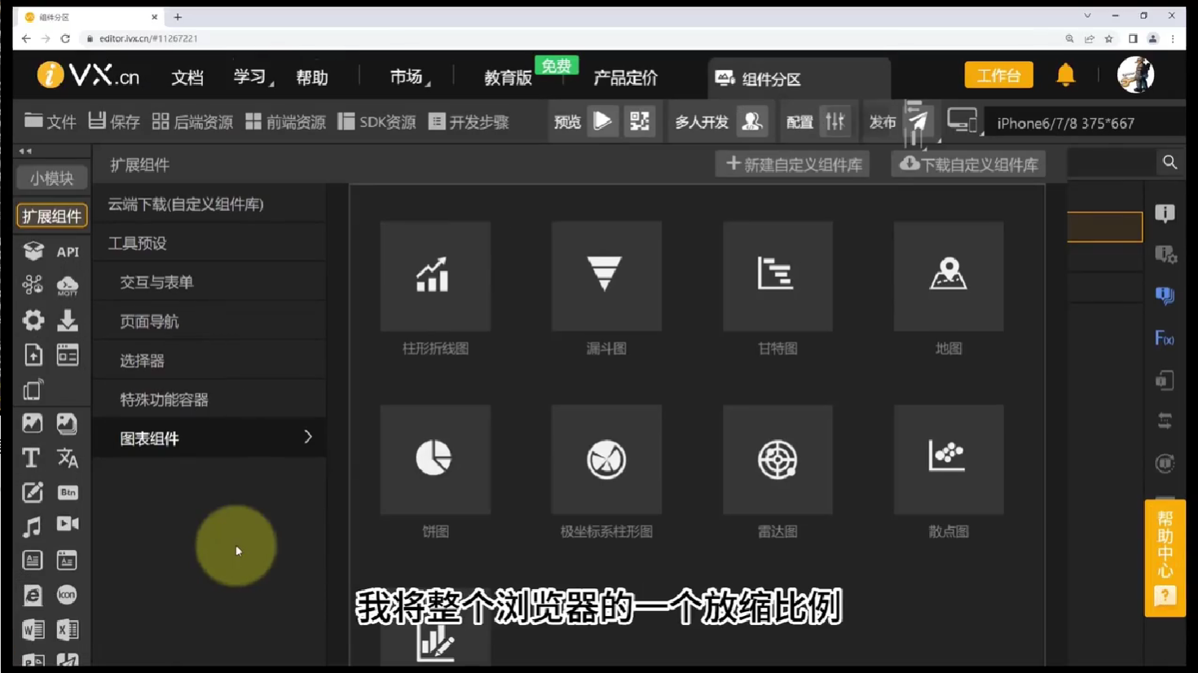Open the user avatar profile
Image resolution: width=1198 pixels, height=673 pixels.
click(1135, 75)
